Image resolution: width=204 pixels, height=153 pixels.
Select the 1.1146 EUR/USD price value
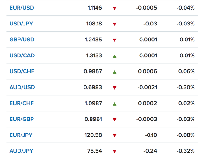[x=95, y=8]
